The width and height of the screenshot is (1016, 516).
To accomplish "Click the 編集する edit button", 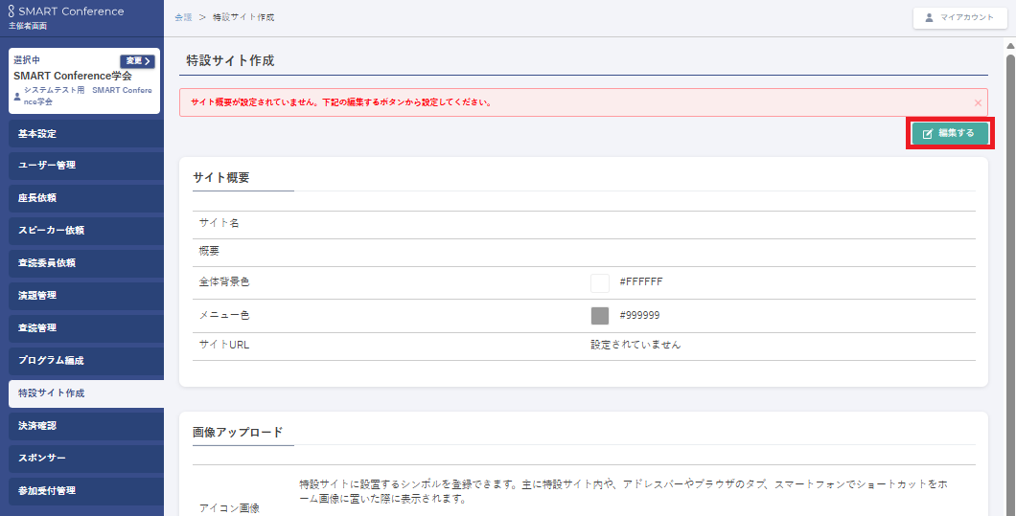I will point(949,134).
